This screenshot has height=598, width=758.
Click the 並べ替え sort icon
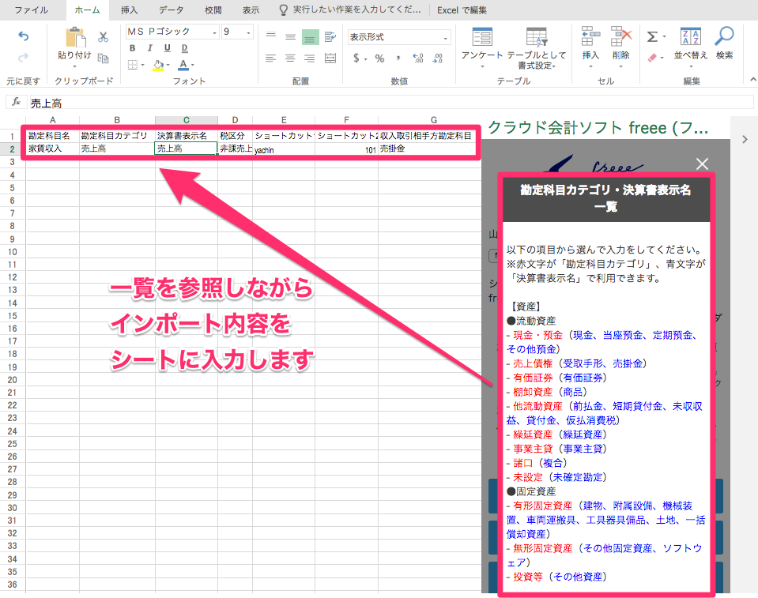coord(691,36)
